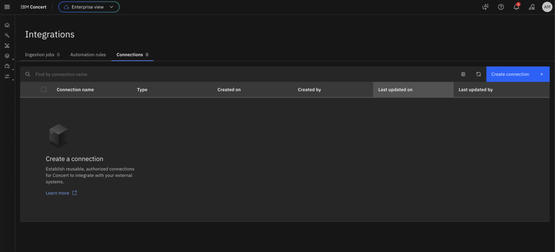Sort by Connection name column header
This screenshot has width=555, height=252.
[75, 90]
